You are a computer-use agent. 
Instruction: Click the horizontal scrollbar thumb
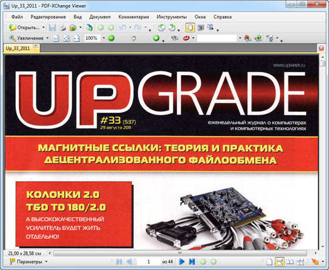click(x=180, y=253)
